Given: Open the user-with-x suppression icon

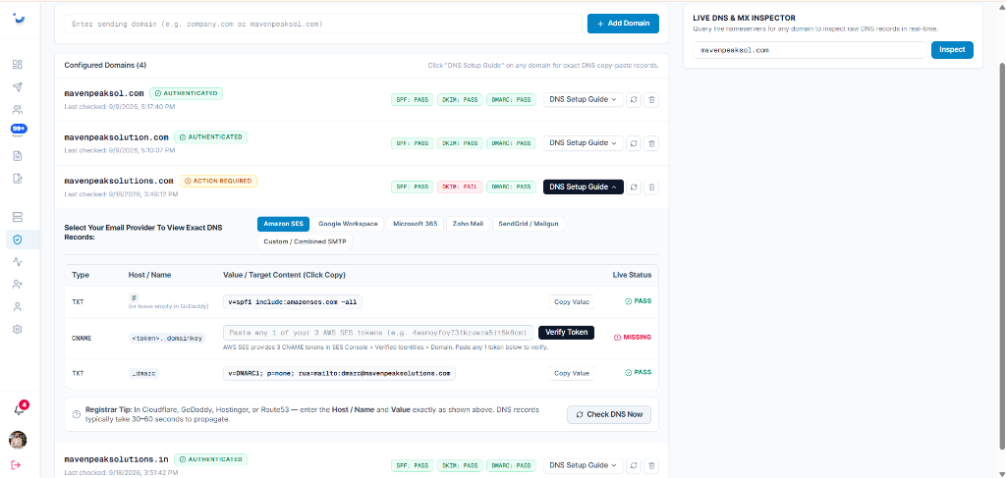Looking at the screenshot, I should coord(18,284).
